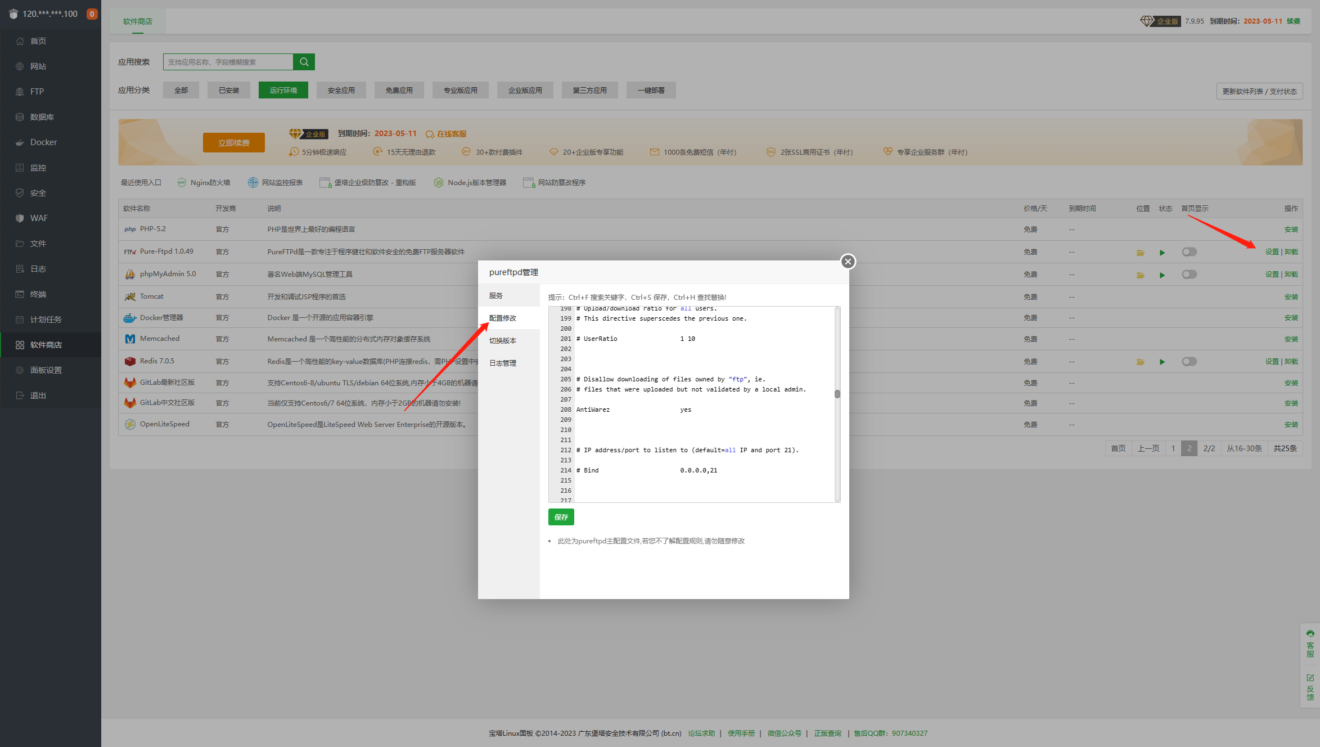This screenshot has width=1320, height=747.
Task: Filter apps by 免费应用 category
Action: tap(399, 90)
